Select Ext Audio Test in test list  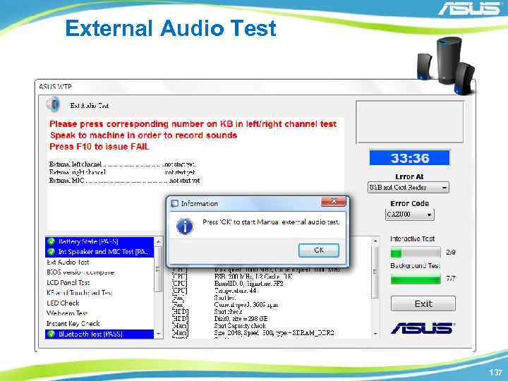99,262
